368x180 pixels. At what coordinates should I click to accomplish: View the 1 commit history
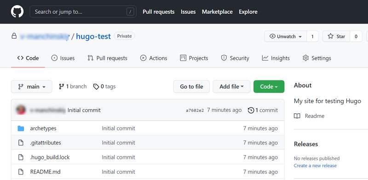[263, 110]
